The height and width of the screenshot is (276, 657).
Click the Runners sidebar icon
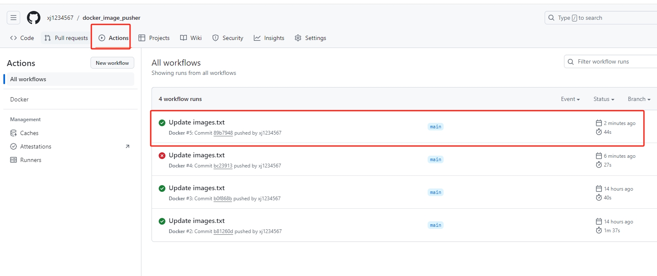pyautogui.click(x=14, y=160)
